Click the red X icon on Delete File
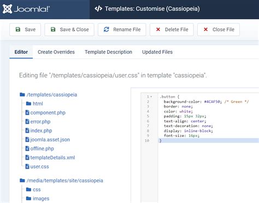The width and height of the screenshot is (259, 203). 158,29
